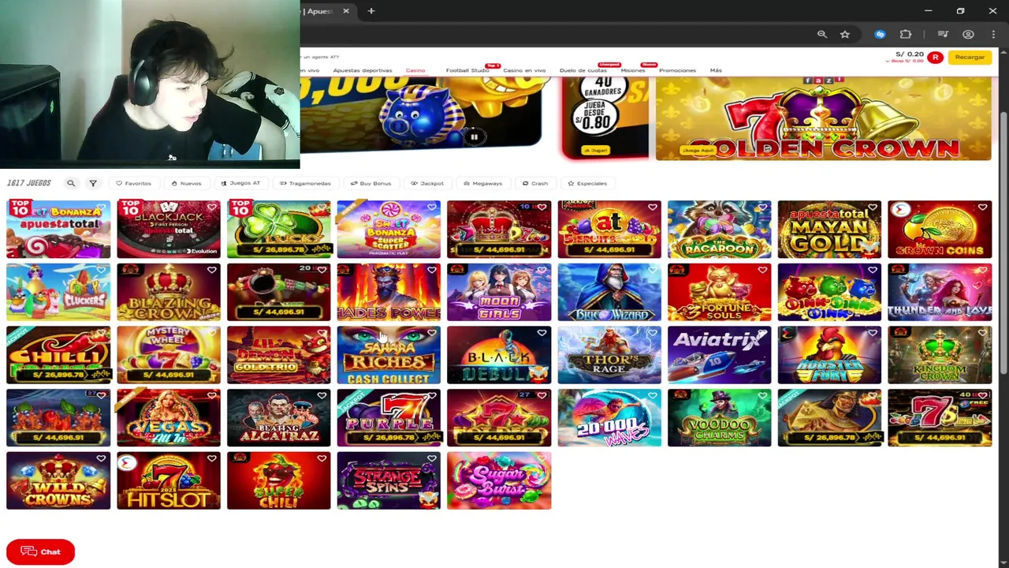The height and width of the screenshot is (568, 1009).
Task: Open the Blue Wizard game thumbnail
Action: click(x=609, y=293)
